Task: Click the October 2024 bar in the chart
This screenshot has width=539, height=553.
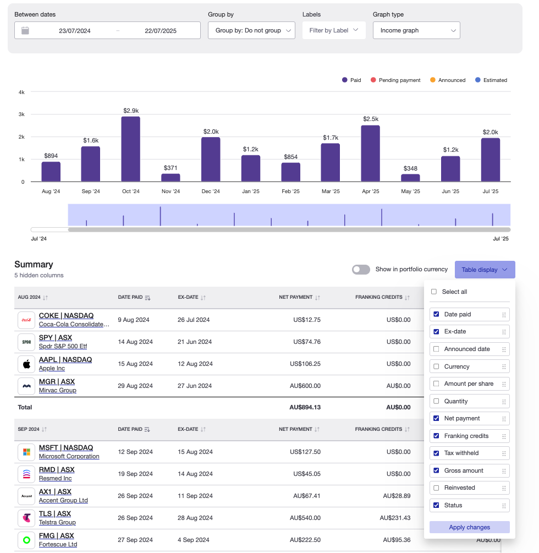Action: point(131,149)
